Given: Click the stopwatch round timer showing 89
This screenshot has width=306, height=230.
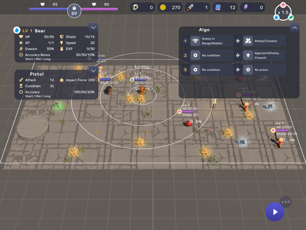Looking at the screenshot, I should (74, 11).
